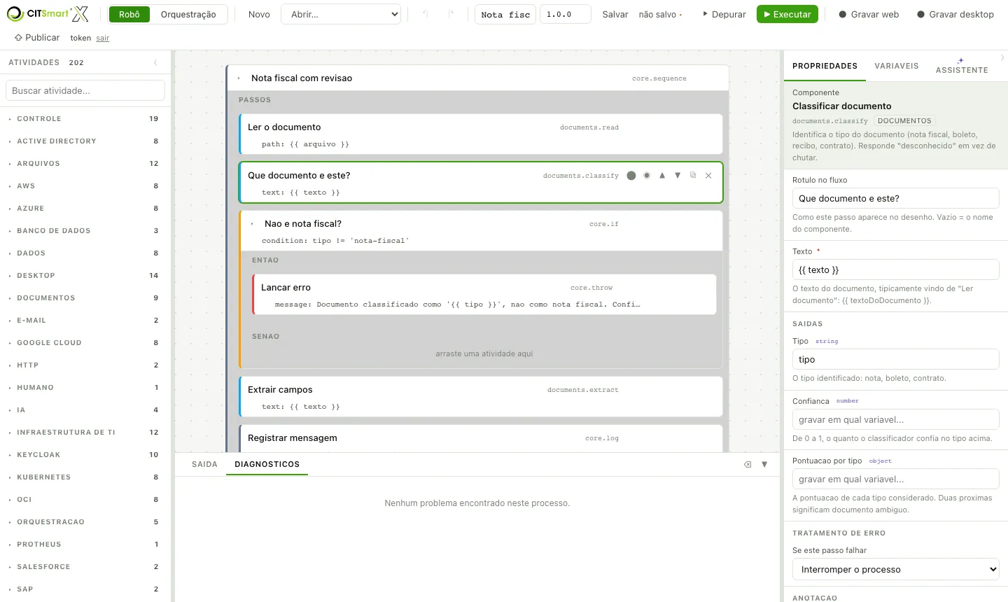This screenshot has height=602, width=1008.
Task: Click Salvar to save the process
Action: tap(615, 14)
